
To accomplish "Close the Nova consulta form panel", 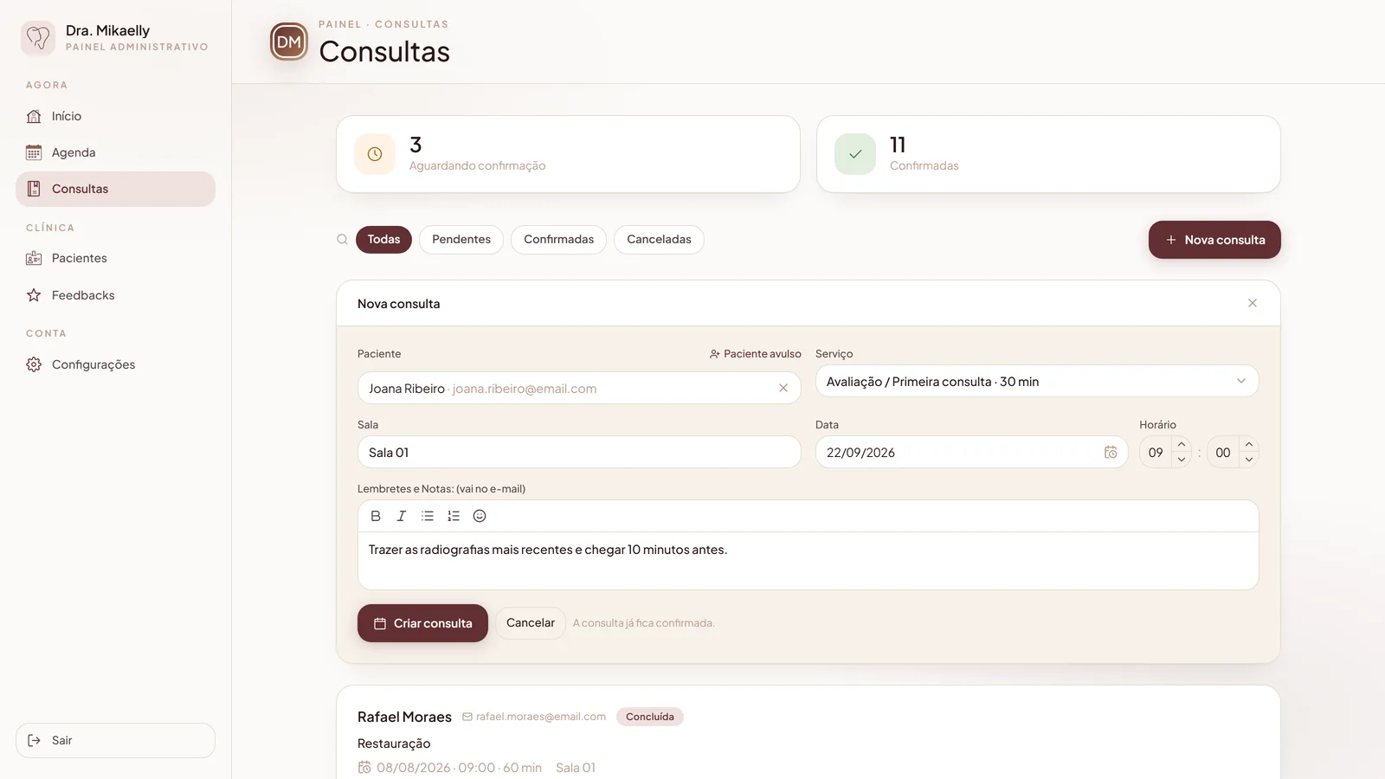I will click(x=1253, y=303).
